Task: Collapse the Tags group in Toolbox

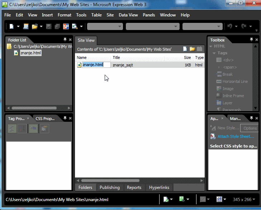Action: coord(214,53)
